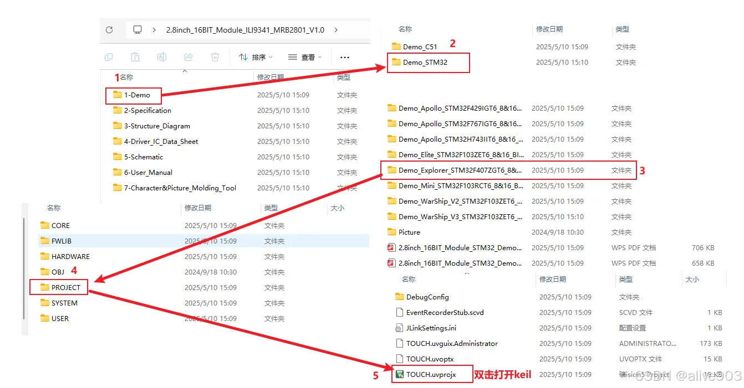This screenshot has height=388, width=744.
Task: Select the Demo_Explorer_STM32F407ZGT6 folder
Action: (x=455, y=170)
